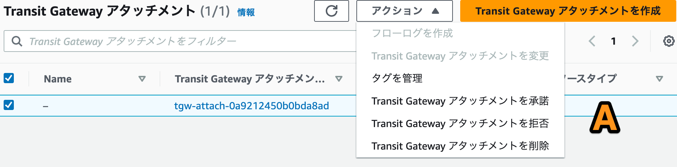
Task: Select page number 1
Action: coord(614,41)
